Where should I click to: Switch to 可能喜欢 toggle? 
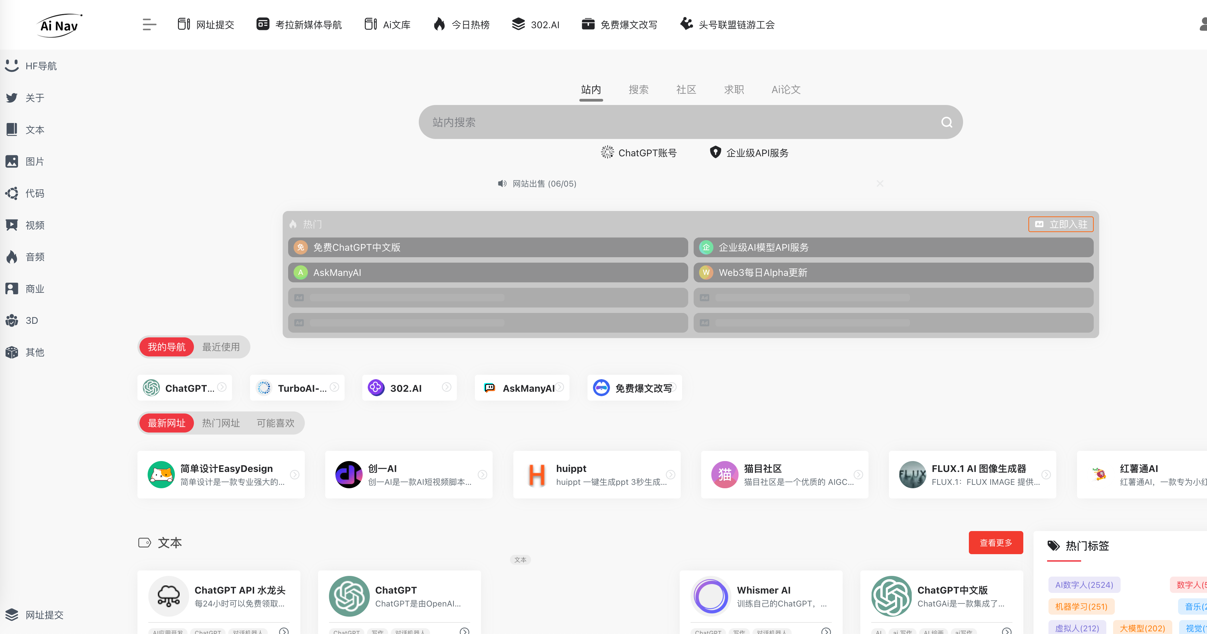[275, 423]
